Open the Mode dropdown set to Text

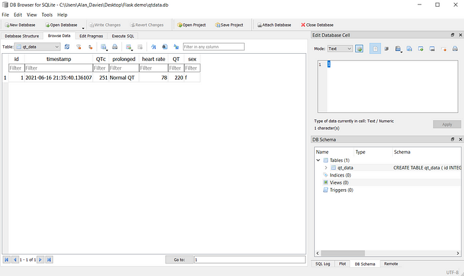click(339, 48)
